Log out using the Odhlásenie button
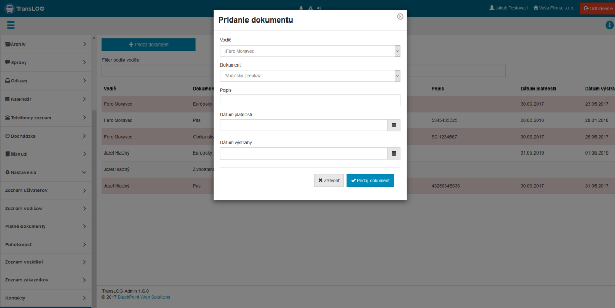The height and width of the screenshot is (308, 615). tap(597, 8)
